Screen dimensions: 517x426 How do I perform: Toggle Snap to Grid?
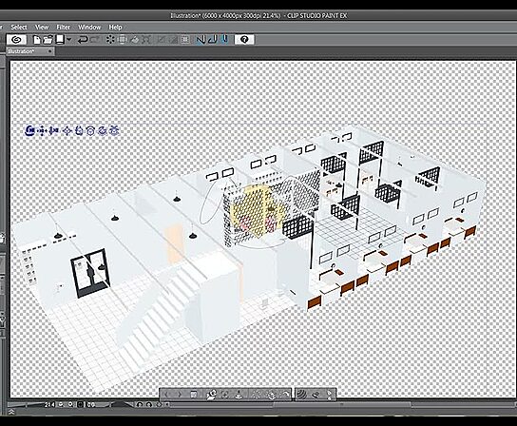(x=225, y=40)
